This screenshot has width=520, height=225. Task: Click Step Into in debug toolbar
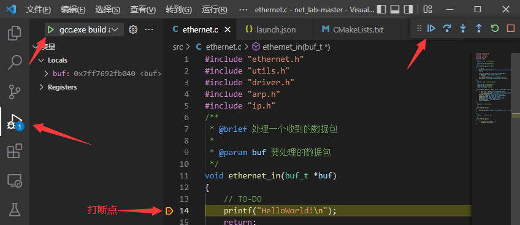(463, 28)
